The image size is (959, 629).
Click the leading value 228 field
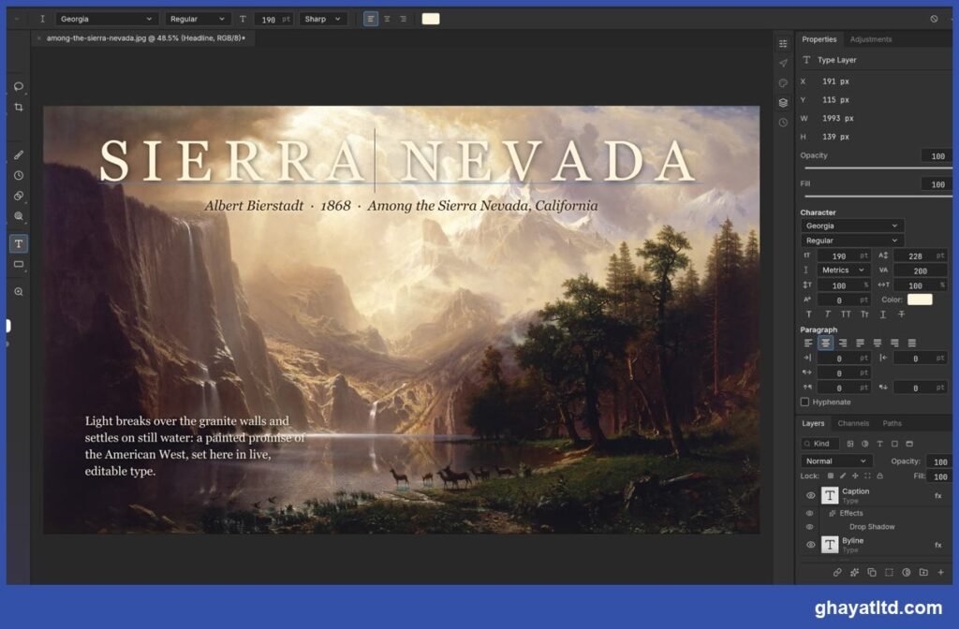click(921, 256)
